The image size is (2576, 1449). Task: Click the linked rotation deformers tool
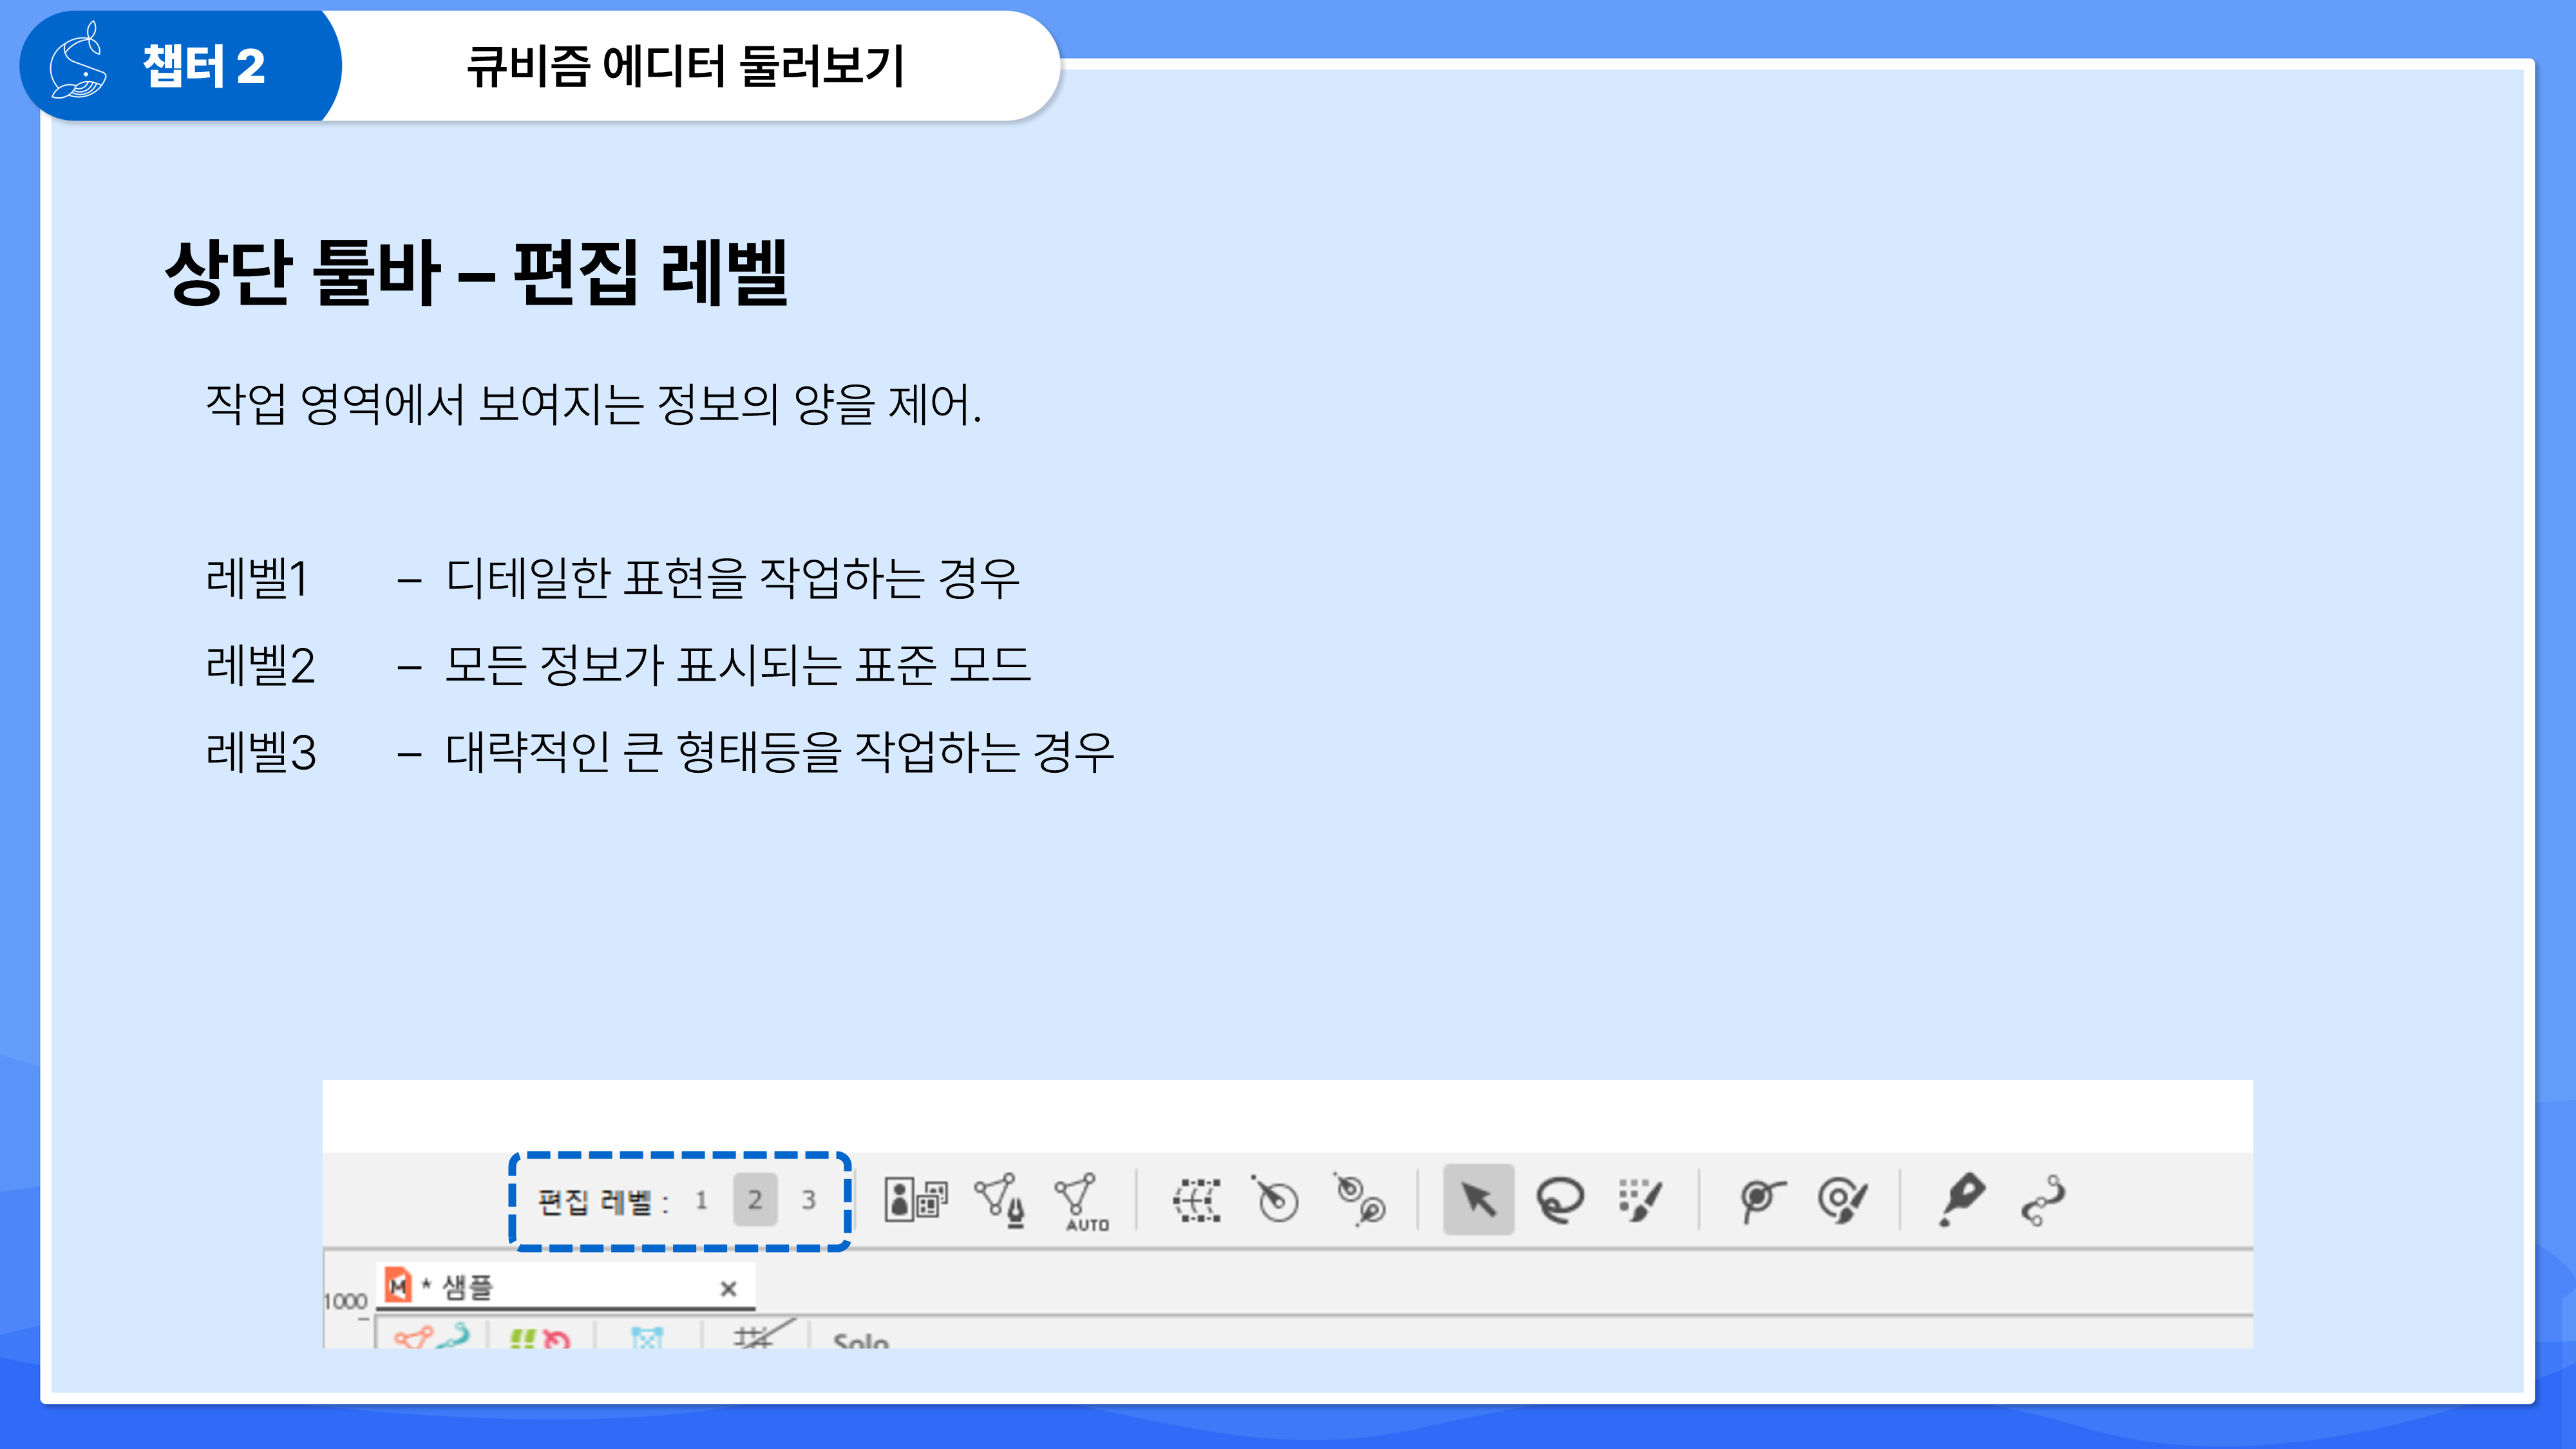pos(1361,1199)
